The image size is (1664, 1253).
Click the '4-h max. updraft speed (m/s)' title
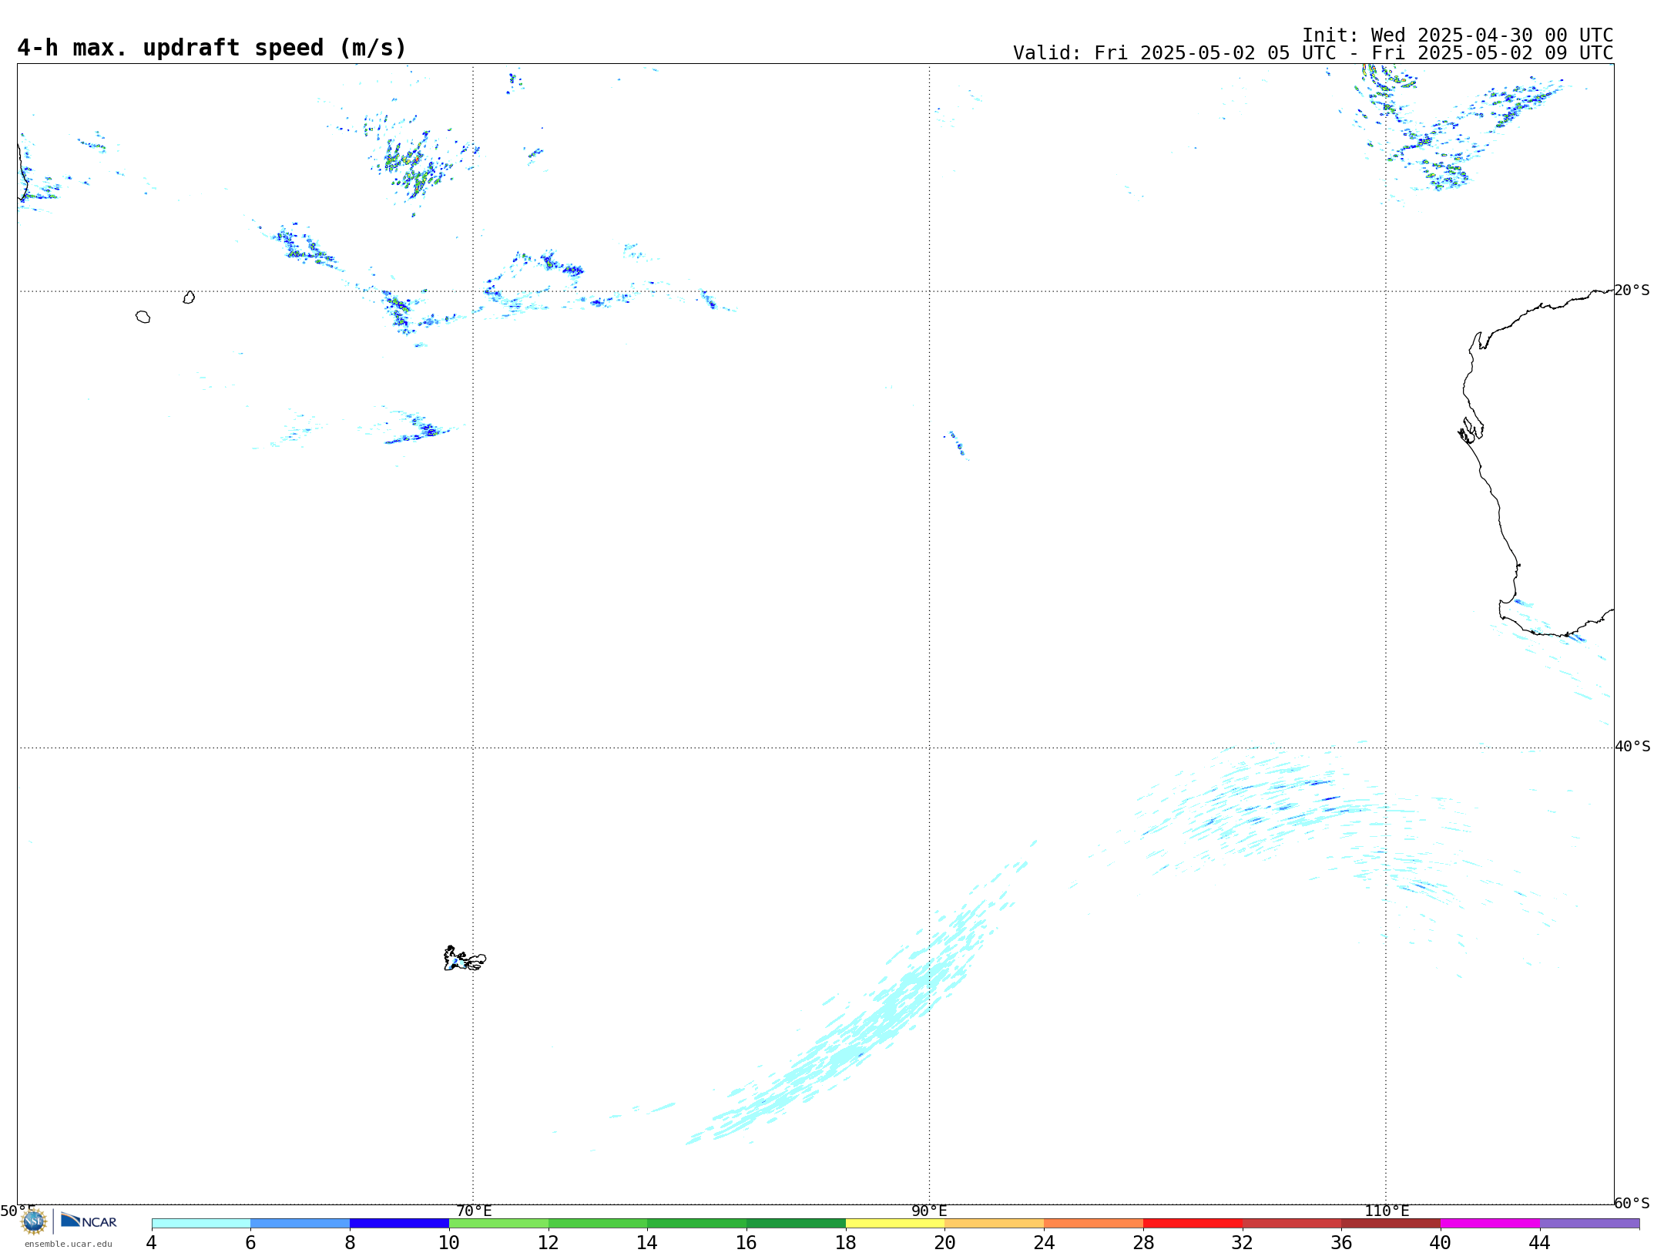pyautogui.click(x=212, y=48)
